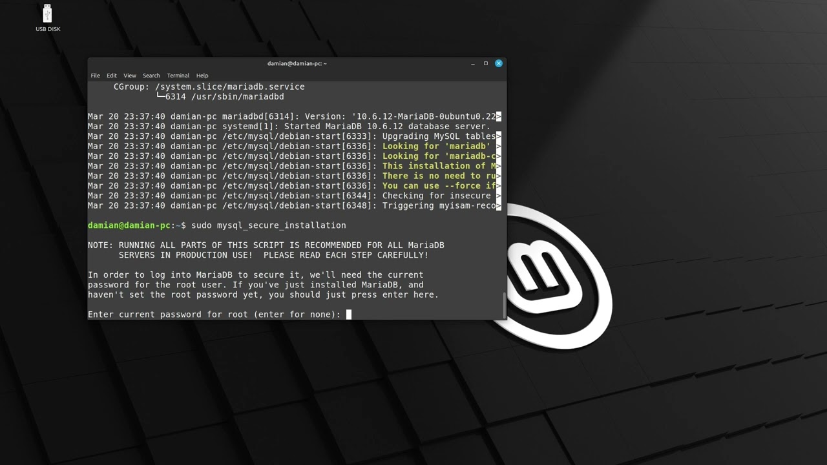Click 'NOTE: RUNNING ALL PARTS OF THIS SCRIPT' line
The height and width of the screenshot is (465, 827).
click(x=266, y=245)
